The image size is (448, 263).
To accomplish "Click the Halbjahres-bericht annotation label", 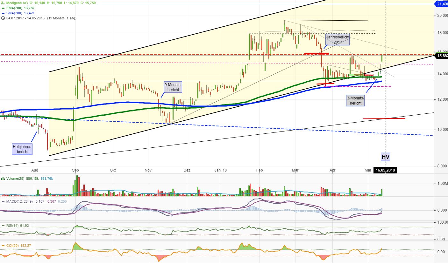I will tap(22, 149).
